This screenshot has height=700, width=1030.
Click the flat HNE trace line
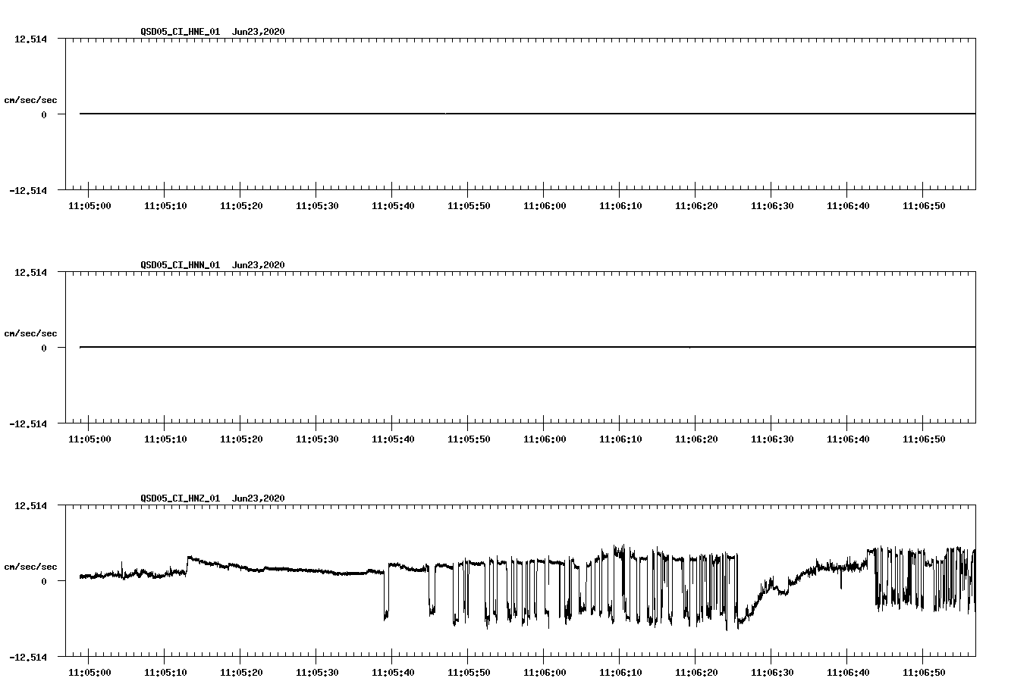coord(527,114)
